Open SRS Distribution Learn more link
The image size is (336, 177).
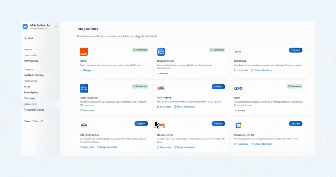87,147
